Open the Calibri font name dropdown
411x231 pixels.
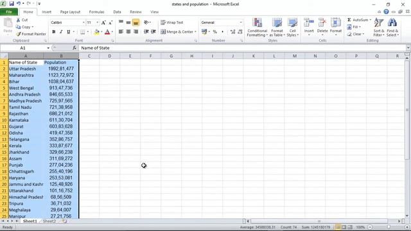click(83, 22)
